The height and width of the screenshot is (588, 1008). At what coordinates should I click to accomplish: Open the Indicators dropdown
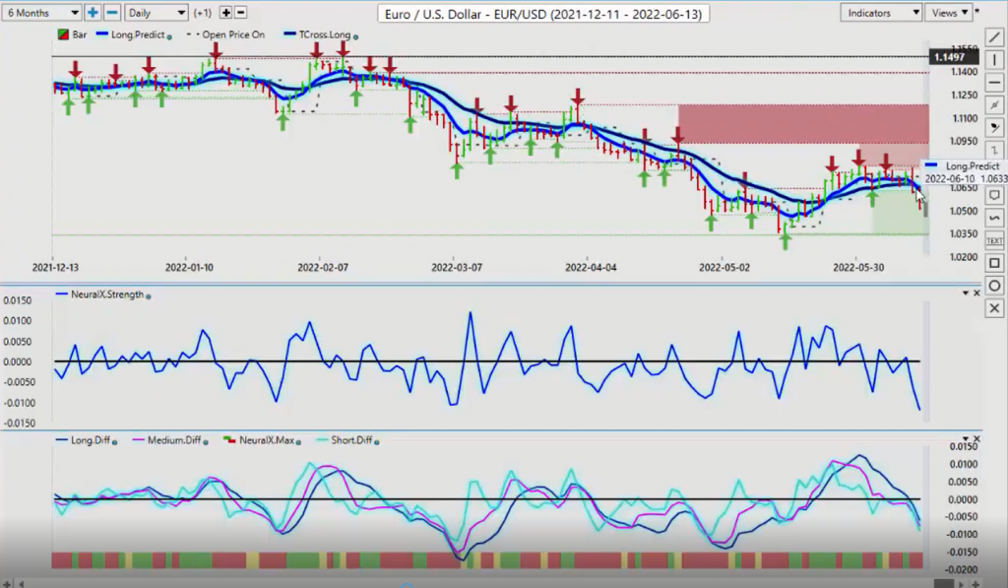click(881, 12)
